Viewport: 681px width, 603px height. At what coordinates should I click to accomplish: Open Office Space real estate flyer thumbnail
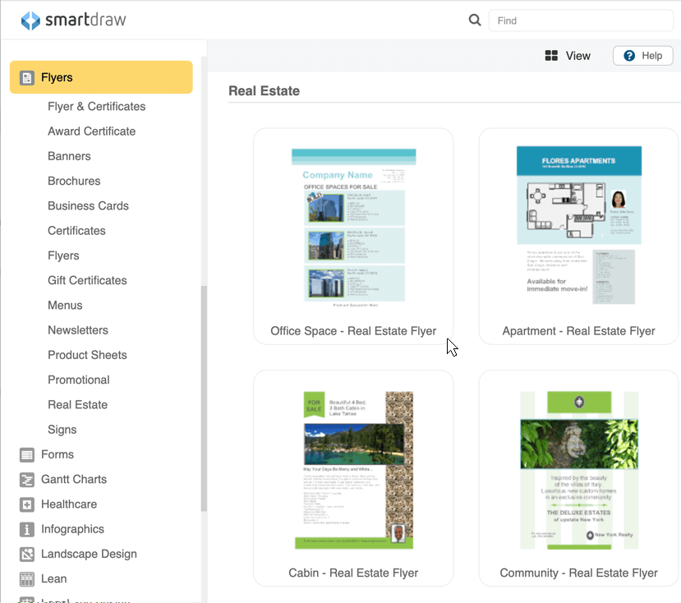[354, 228]
